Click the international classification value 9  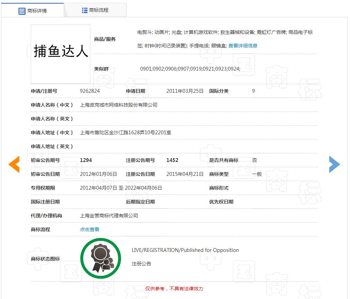[254, 91]
